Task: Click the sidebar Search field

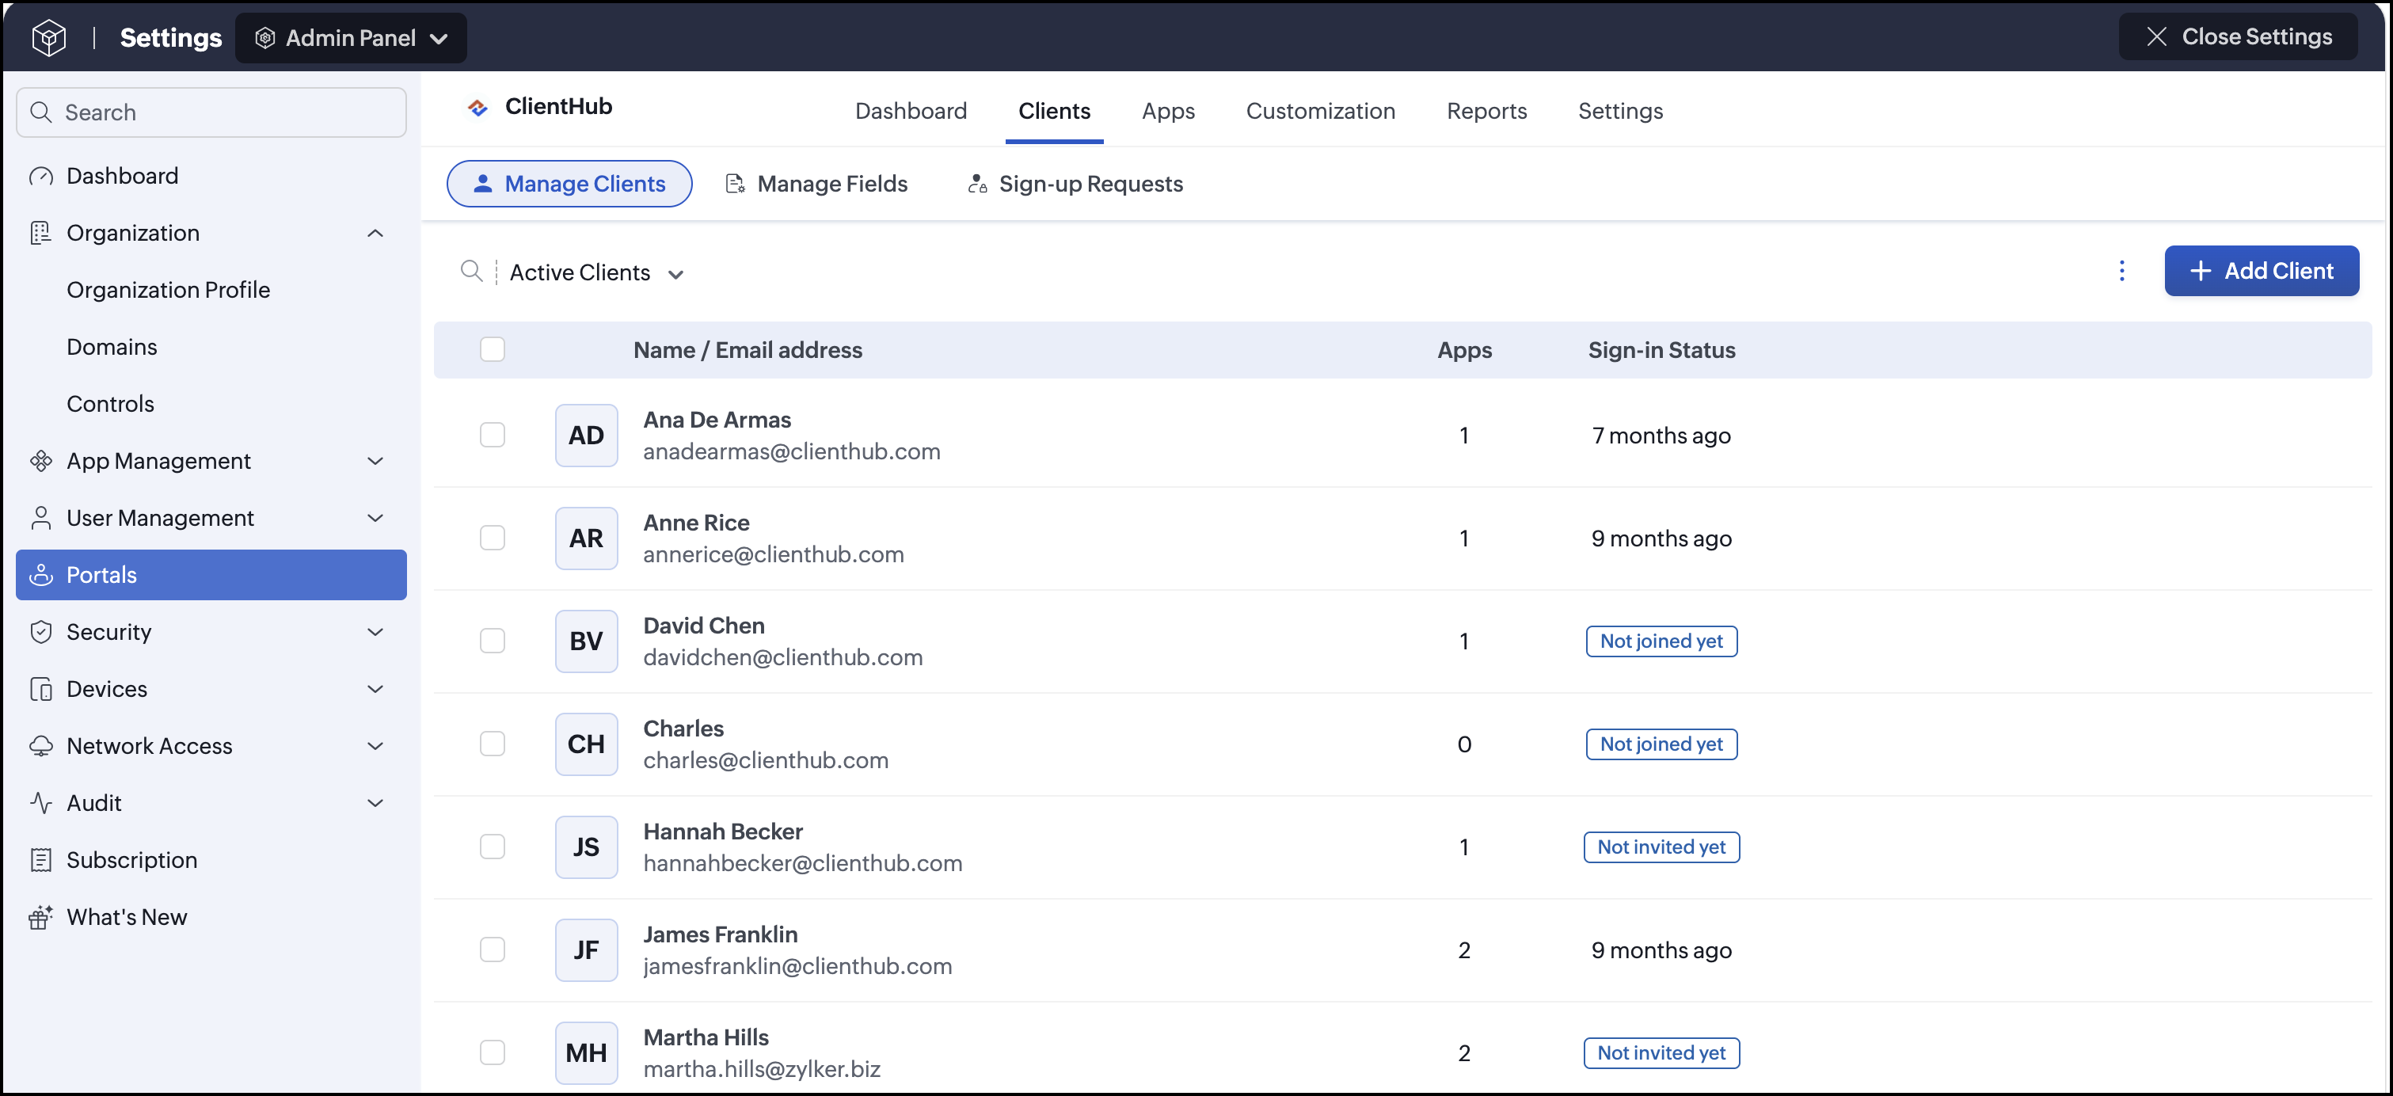Action: [211, 112]
